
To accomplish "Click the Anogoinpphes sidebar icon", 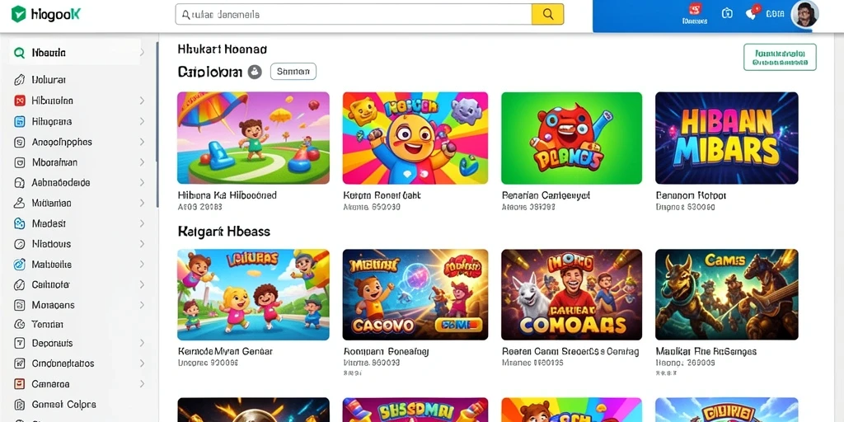I will (20, 142).
